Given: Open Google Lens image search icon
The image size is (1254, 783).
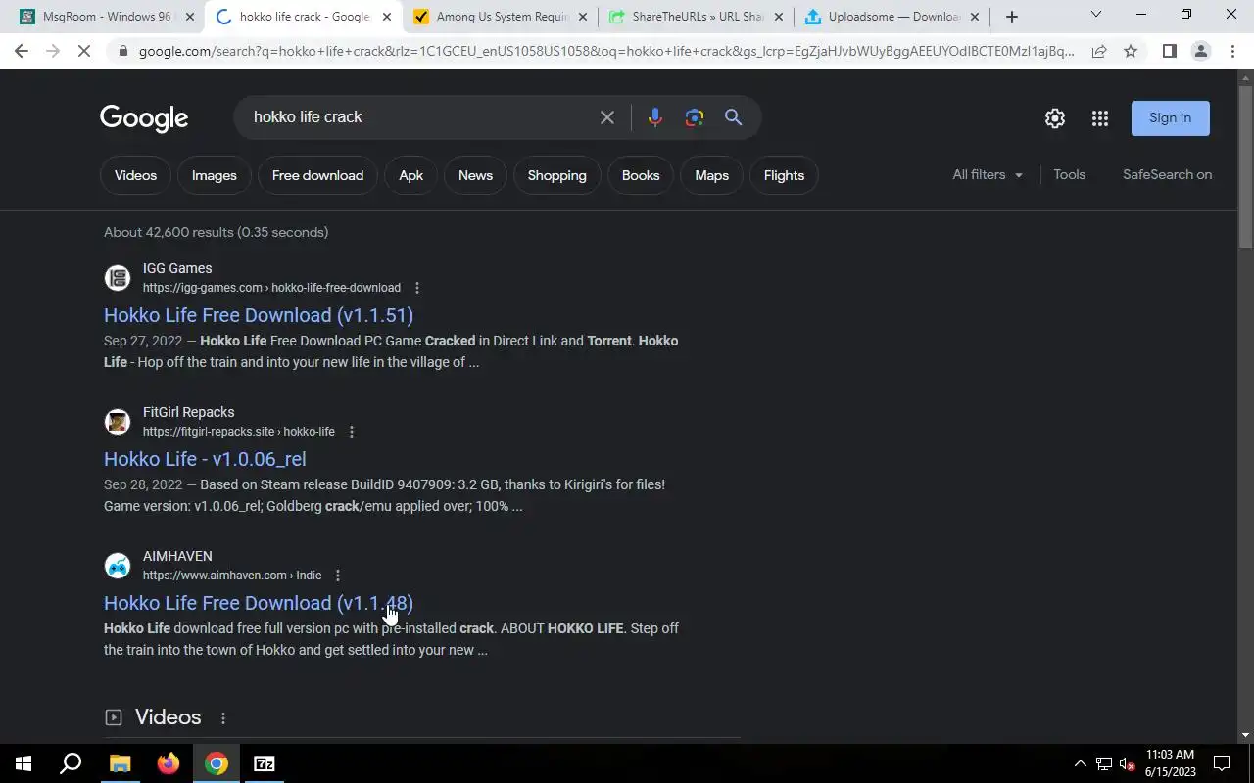Looking at the screenshot, I should [695, 117].
